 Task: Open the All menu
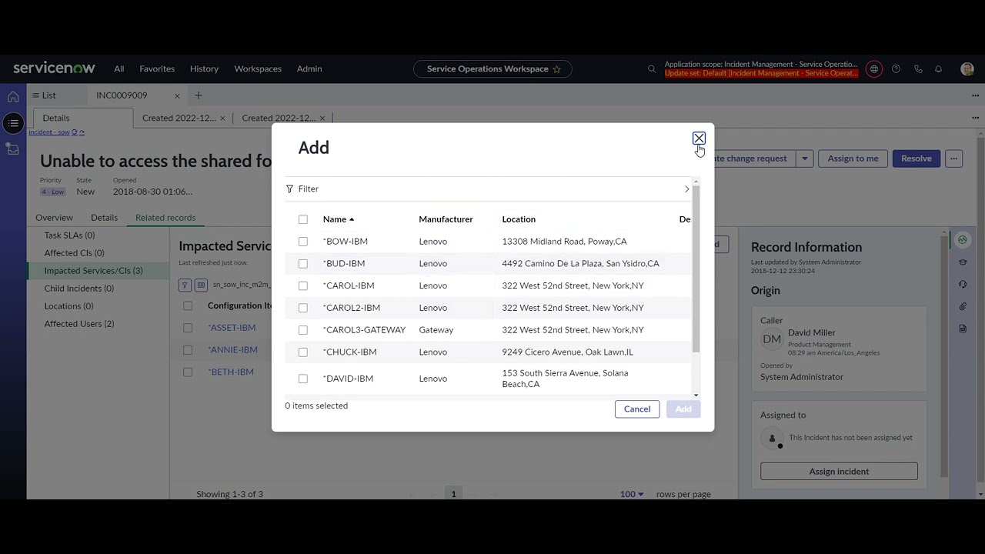tap(119, 69)
